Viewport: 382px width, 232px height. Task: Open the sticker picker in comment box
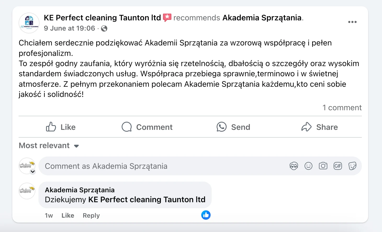[x=352, y=166]
